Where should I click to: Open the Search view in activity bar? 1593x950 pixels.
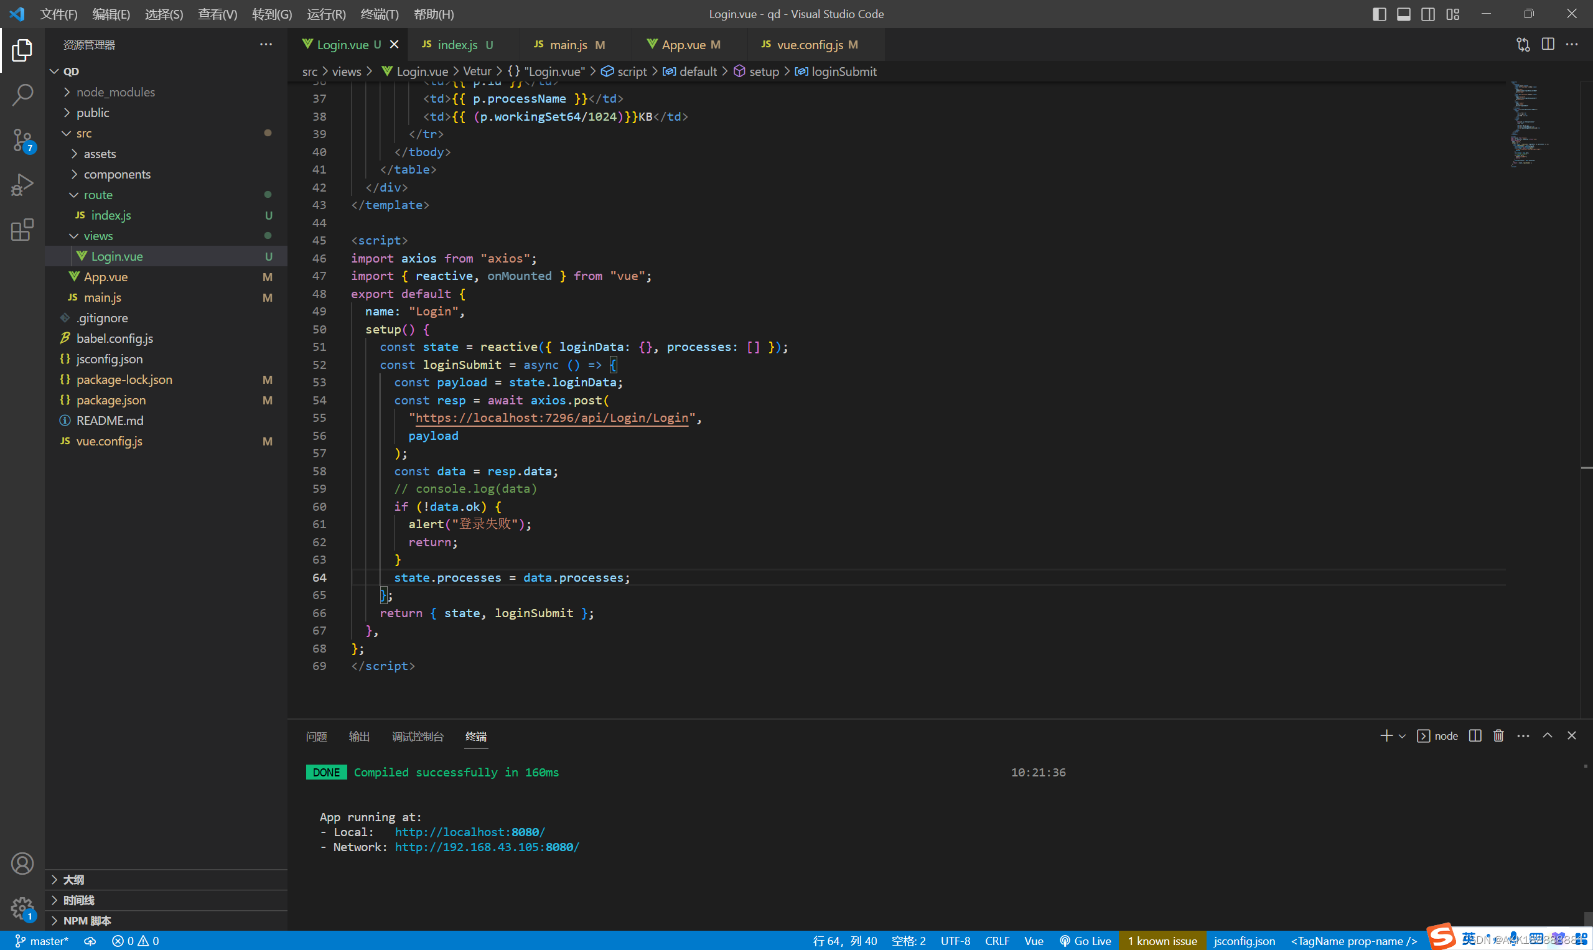(x=22, y=95)
